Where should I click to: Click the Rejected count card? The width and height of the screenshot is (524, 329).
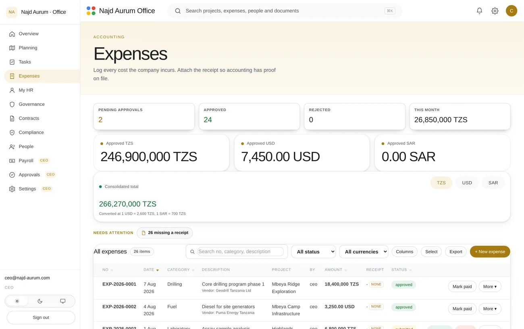[354, 116]
